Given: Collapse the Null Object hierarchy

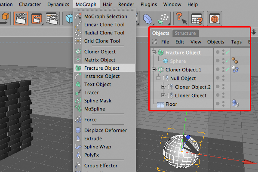Looking at the screenshot, I should (158, 78).
